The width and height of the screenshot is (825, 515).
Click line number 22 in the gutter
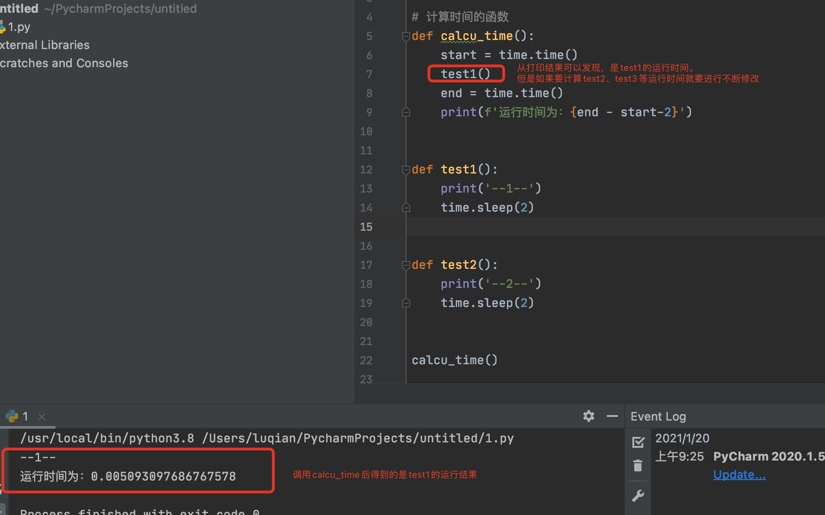point(366,360)
